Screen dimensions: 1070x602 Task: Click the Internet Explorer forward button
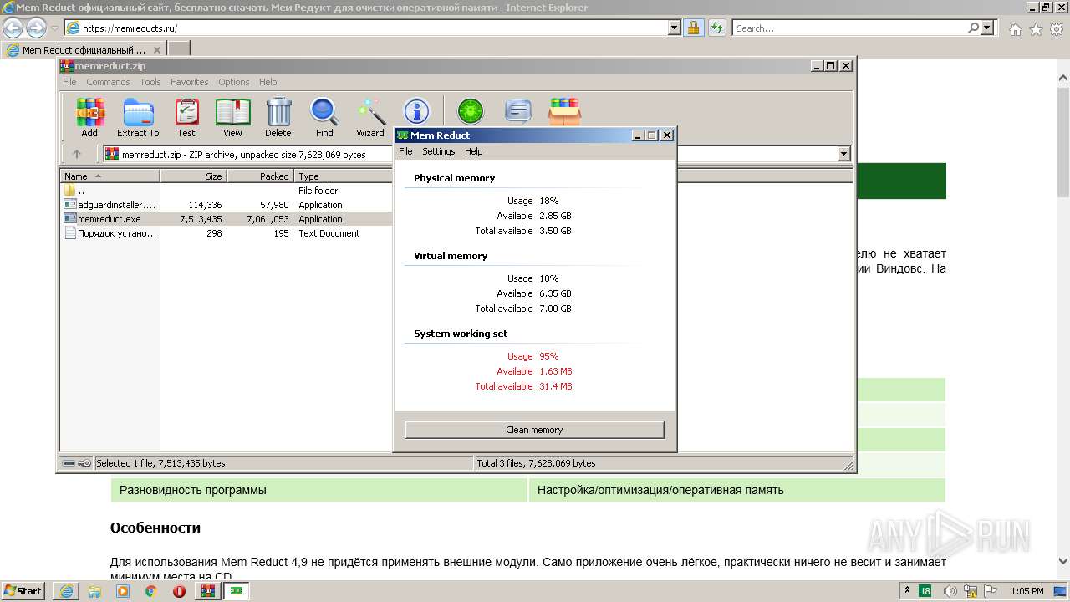click(36, 28)
